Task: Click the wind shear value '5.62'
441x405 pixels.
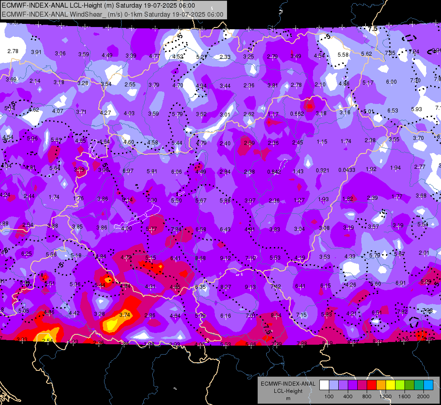Action: [x=367, y=54]
